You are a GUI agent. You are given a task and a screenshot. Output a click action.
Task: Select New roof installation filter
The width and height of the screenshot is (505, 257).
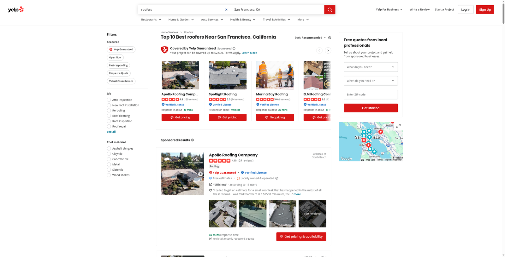coord(109,105)
